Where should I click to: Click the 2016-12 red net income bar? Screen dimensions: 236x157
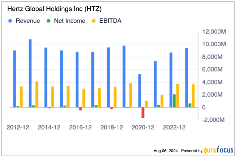[81, 109]
